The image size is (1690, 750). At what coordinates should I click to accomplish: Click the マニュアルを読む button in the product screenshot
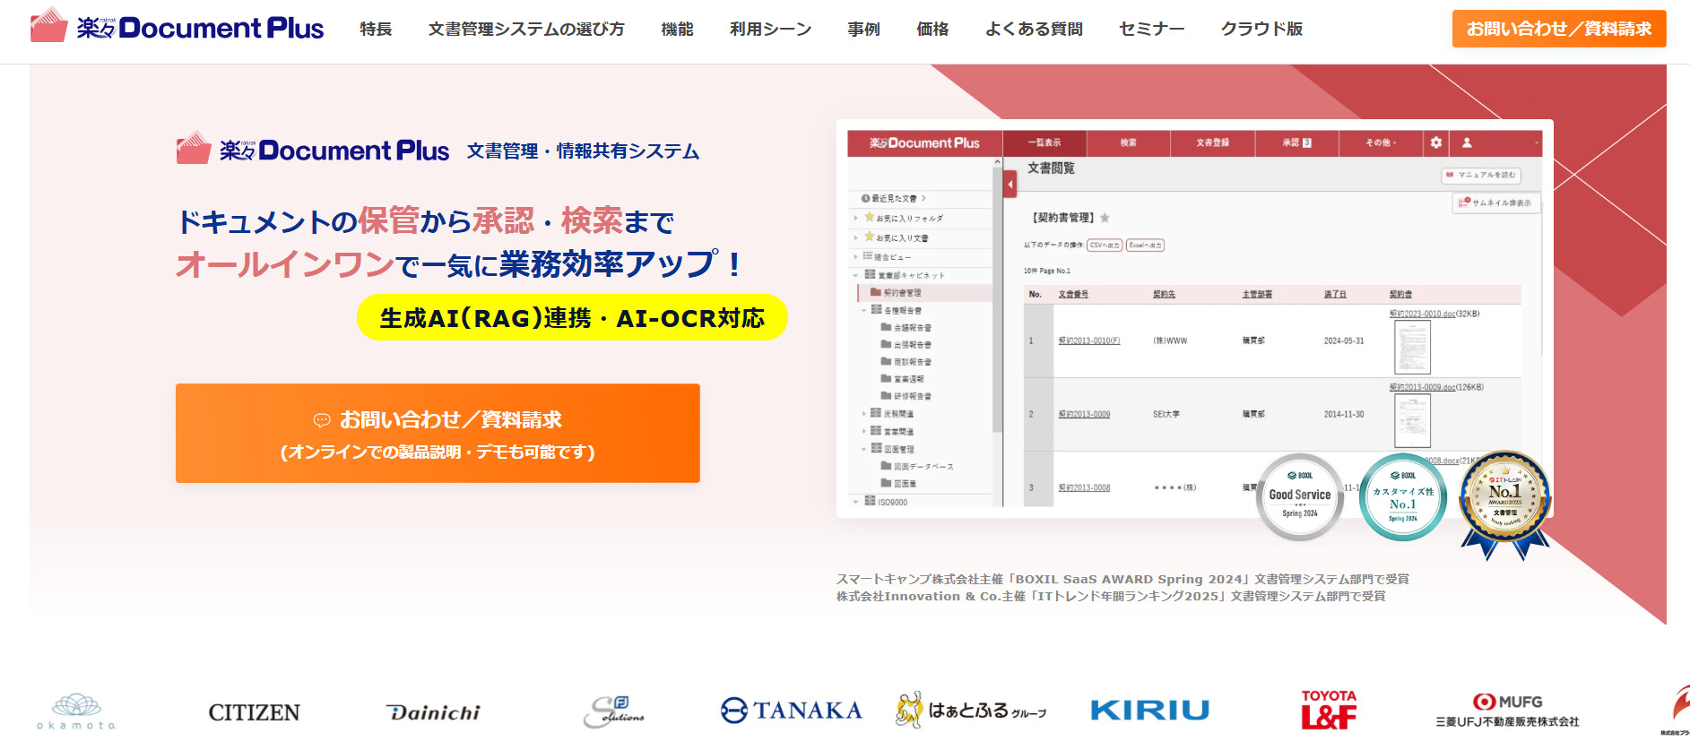[1480, 175]
